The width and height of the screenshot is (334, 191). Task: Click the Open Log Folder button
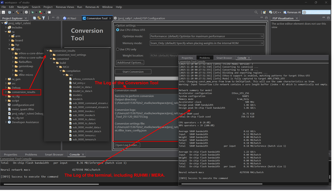127,145
